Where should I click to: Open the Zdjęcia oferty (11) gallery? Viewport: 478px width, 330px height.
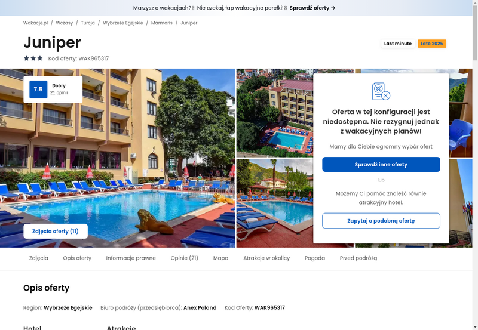pyautogui.click(x=56, y=231)
